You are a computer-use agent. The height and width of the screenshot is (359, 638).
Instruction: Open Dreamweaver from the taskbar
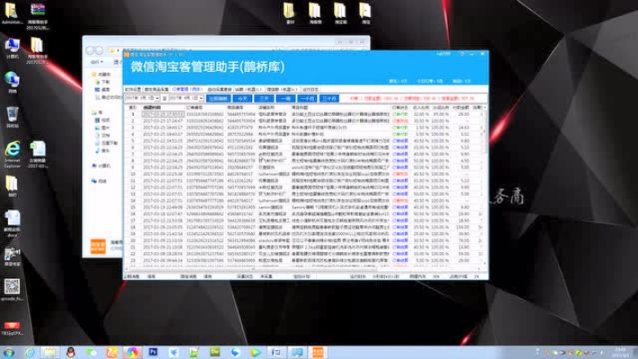point(214,352)
